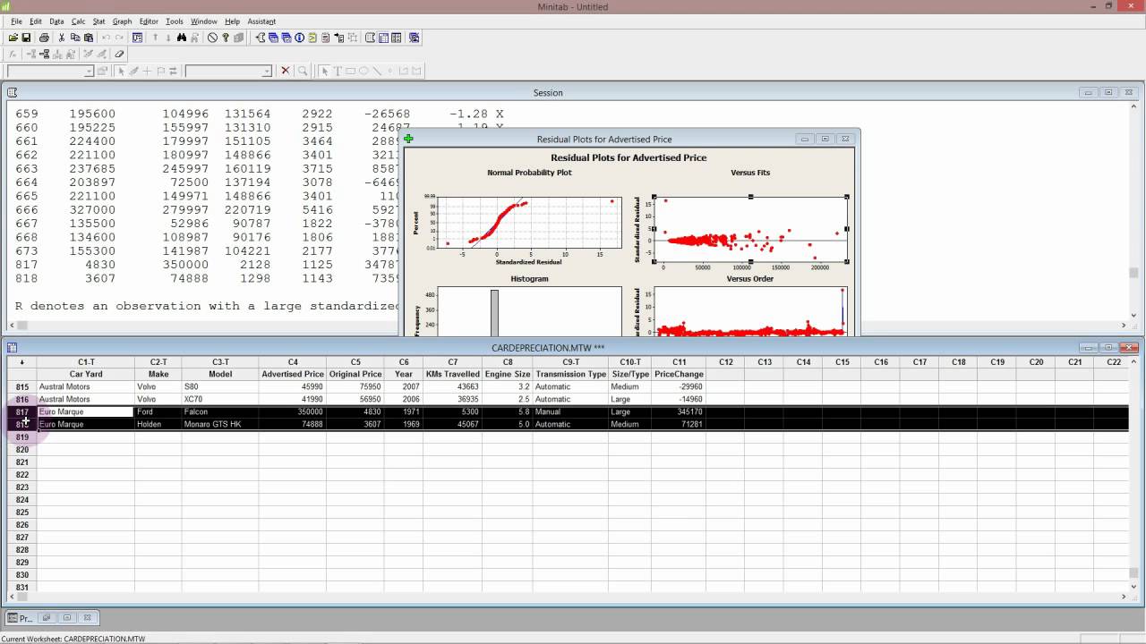Viewport: 1146px width, 644px height.
Task: Show the Session folder icon
Action: tap(261, 38)
